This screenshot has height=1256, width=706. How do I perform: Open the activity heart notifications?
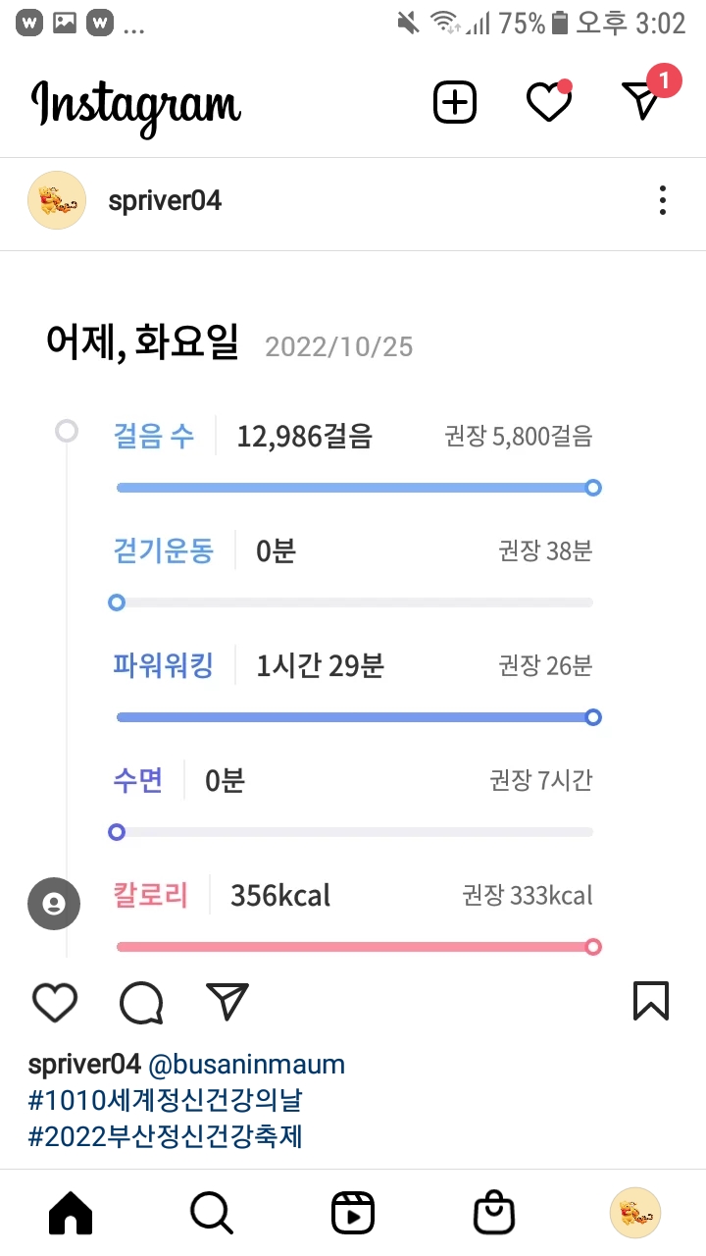(x=548, y=102)
